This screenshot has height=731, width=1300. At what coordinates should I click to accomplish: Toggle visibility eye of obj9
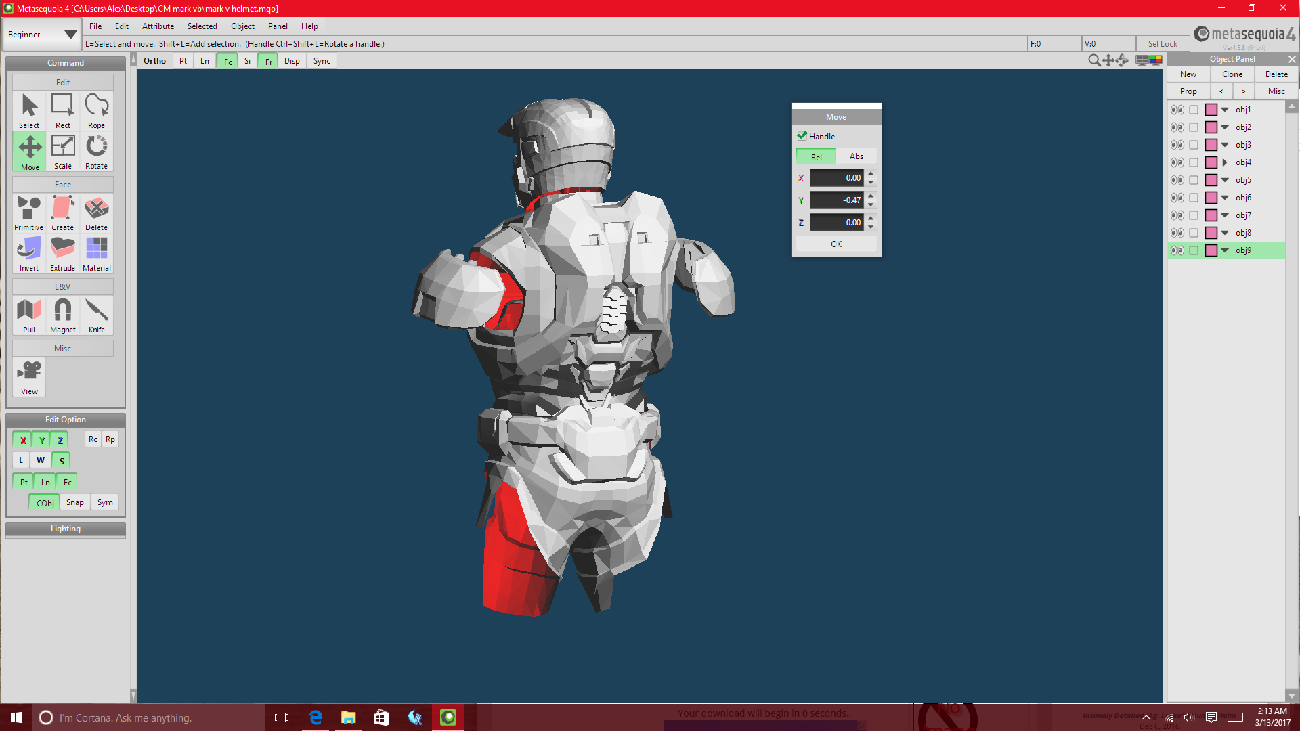point(1177,250)
